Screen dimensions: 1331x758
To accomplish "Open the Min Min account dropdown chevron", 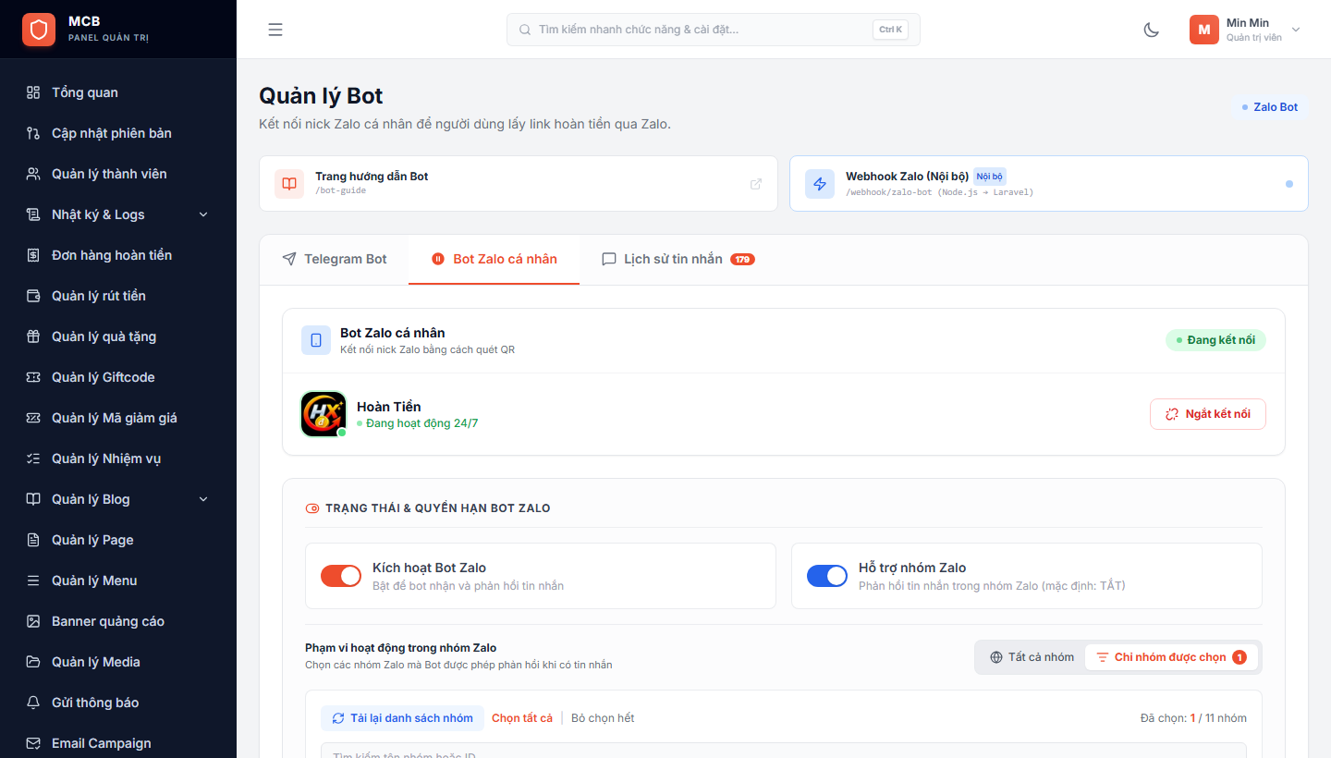I will 1296,30.
